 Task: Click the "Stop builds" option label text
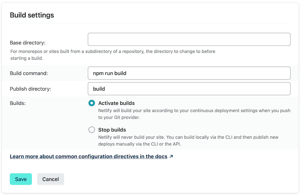pos(112,130)
